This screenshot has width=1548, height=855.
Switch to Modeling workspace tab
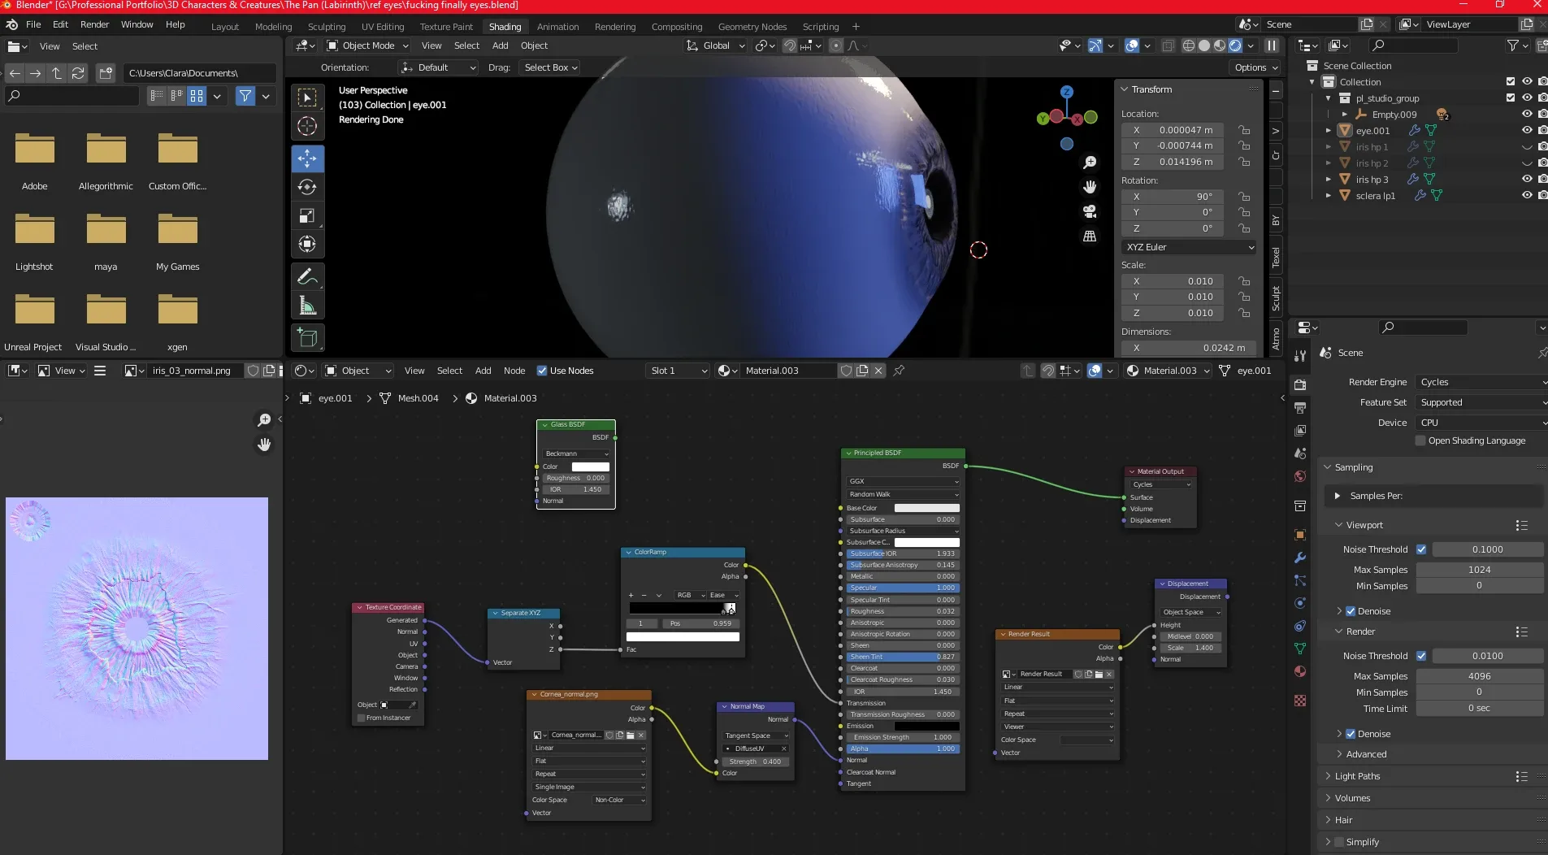[273, 27]
